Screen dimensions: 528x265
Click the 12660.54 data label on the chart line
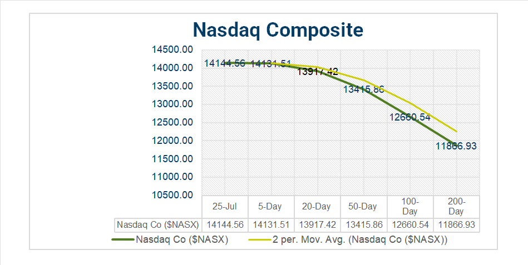click(x=410, y=117)
